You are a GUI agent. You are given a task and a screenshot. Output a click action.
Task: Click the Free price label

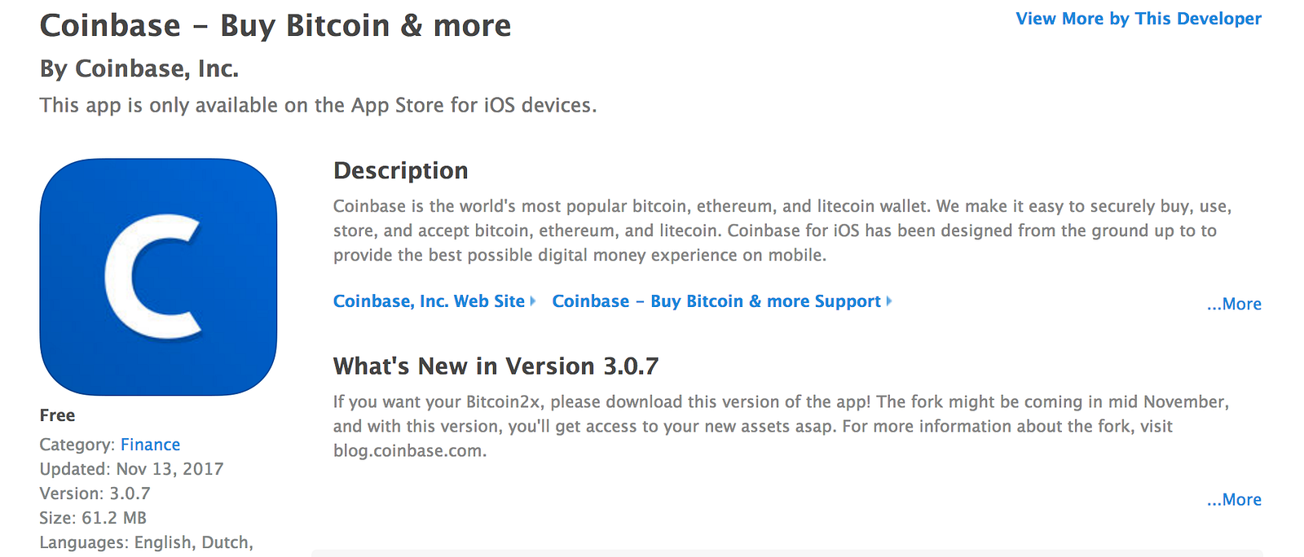click(x=57, y=415)
